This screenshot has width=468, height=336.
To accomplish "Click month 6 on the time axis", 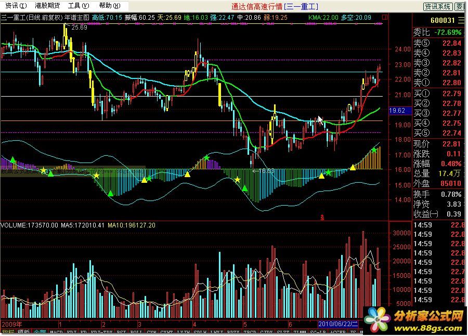I will (x=290, y=324).
